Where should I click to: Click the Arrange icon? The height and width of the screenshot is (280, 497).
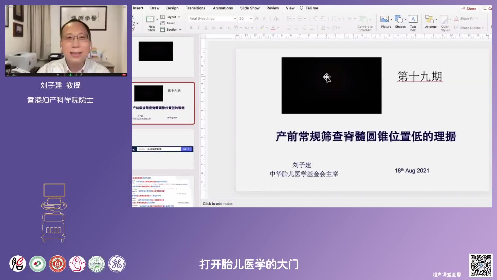coord(429,19)
